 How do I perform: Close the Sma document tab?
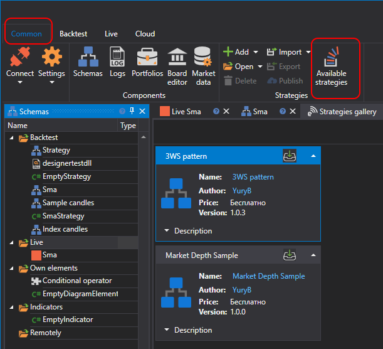pos(293,111)
